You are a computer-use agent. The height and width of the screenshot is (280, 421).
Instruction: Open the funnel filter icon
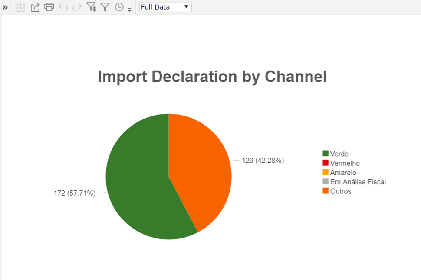(x=105, y=7)
